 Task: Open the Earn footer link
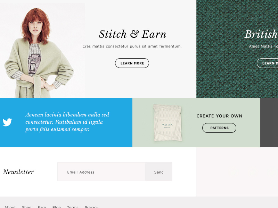[x=42, y=207]
